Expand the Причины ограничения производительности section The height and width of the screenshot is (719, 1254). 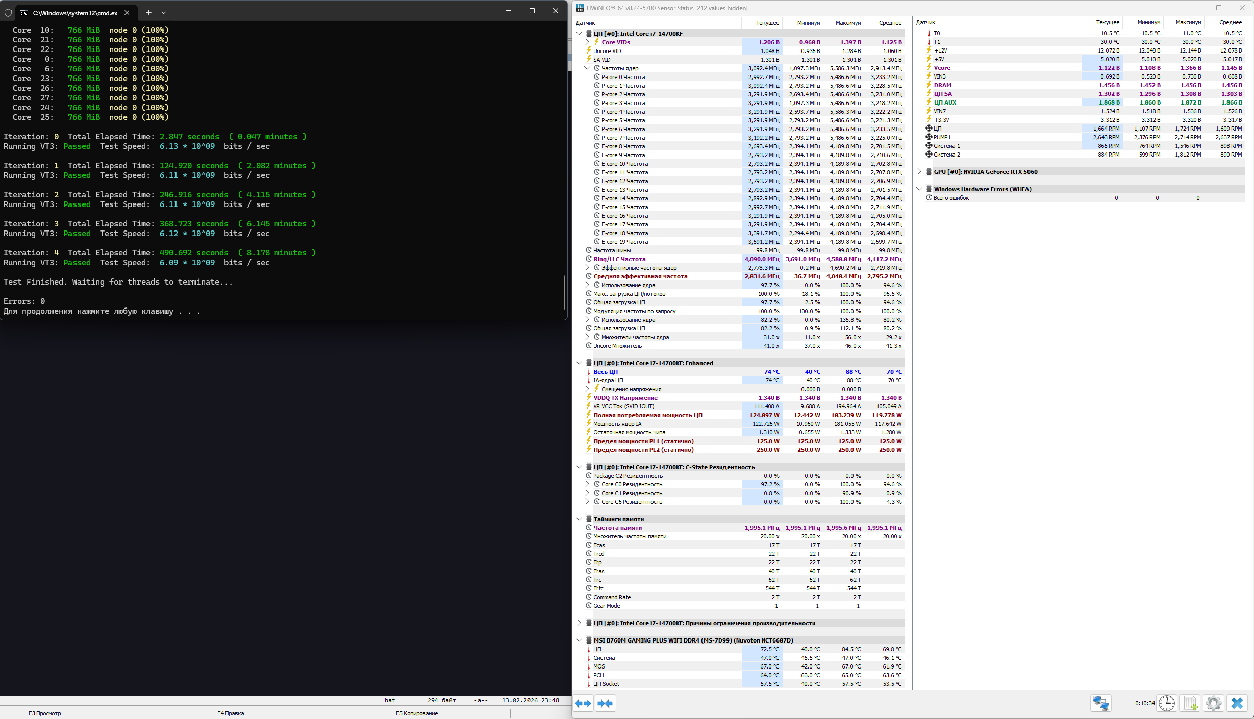(579, 623)
